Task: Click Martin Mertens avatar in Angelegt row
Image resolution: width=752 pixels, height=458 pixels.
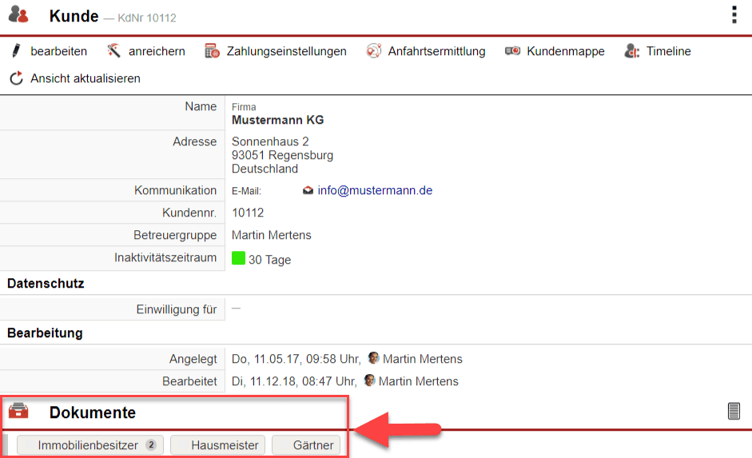Action: pos(373,358)
